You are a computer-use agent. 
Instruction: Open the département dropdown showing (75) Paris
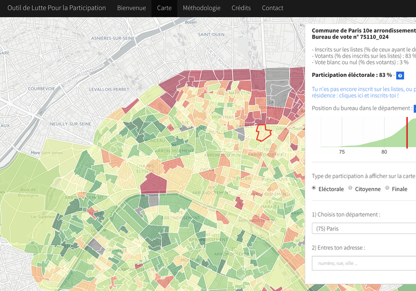[x=364, y=228]
